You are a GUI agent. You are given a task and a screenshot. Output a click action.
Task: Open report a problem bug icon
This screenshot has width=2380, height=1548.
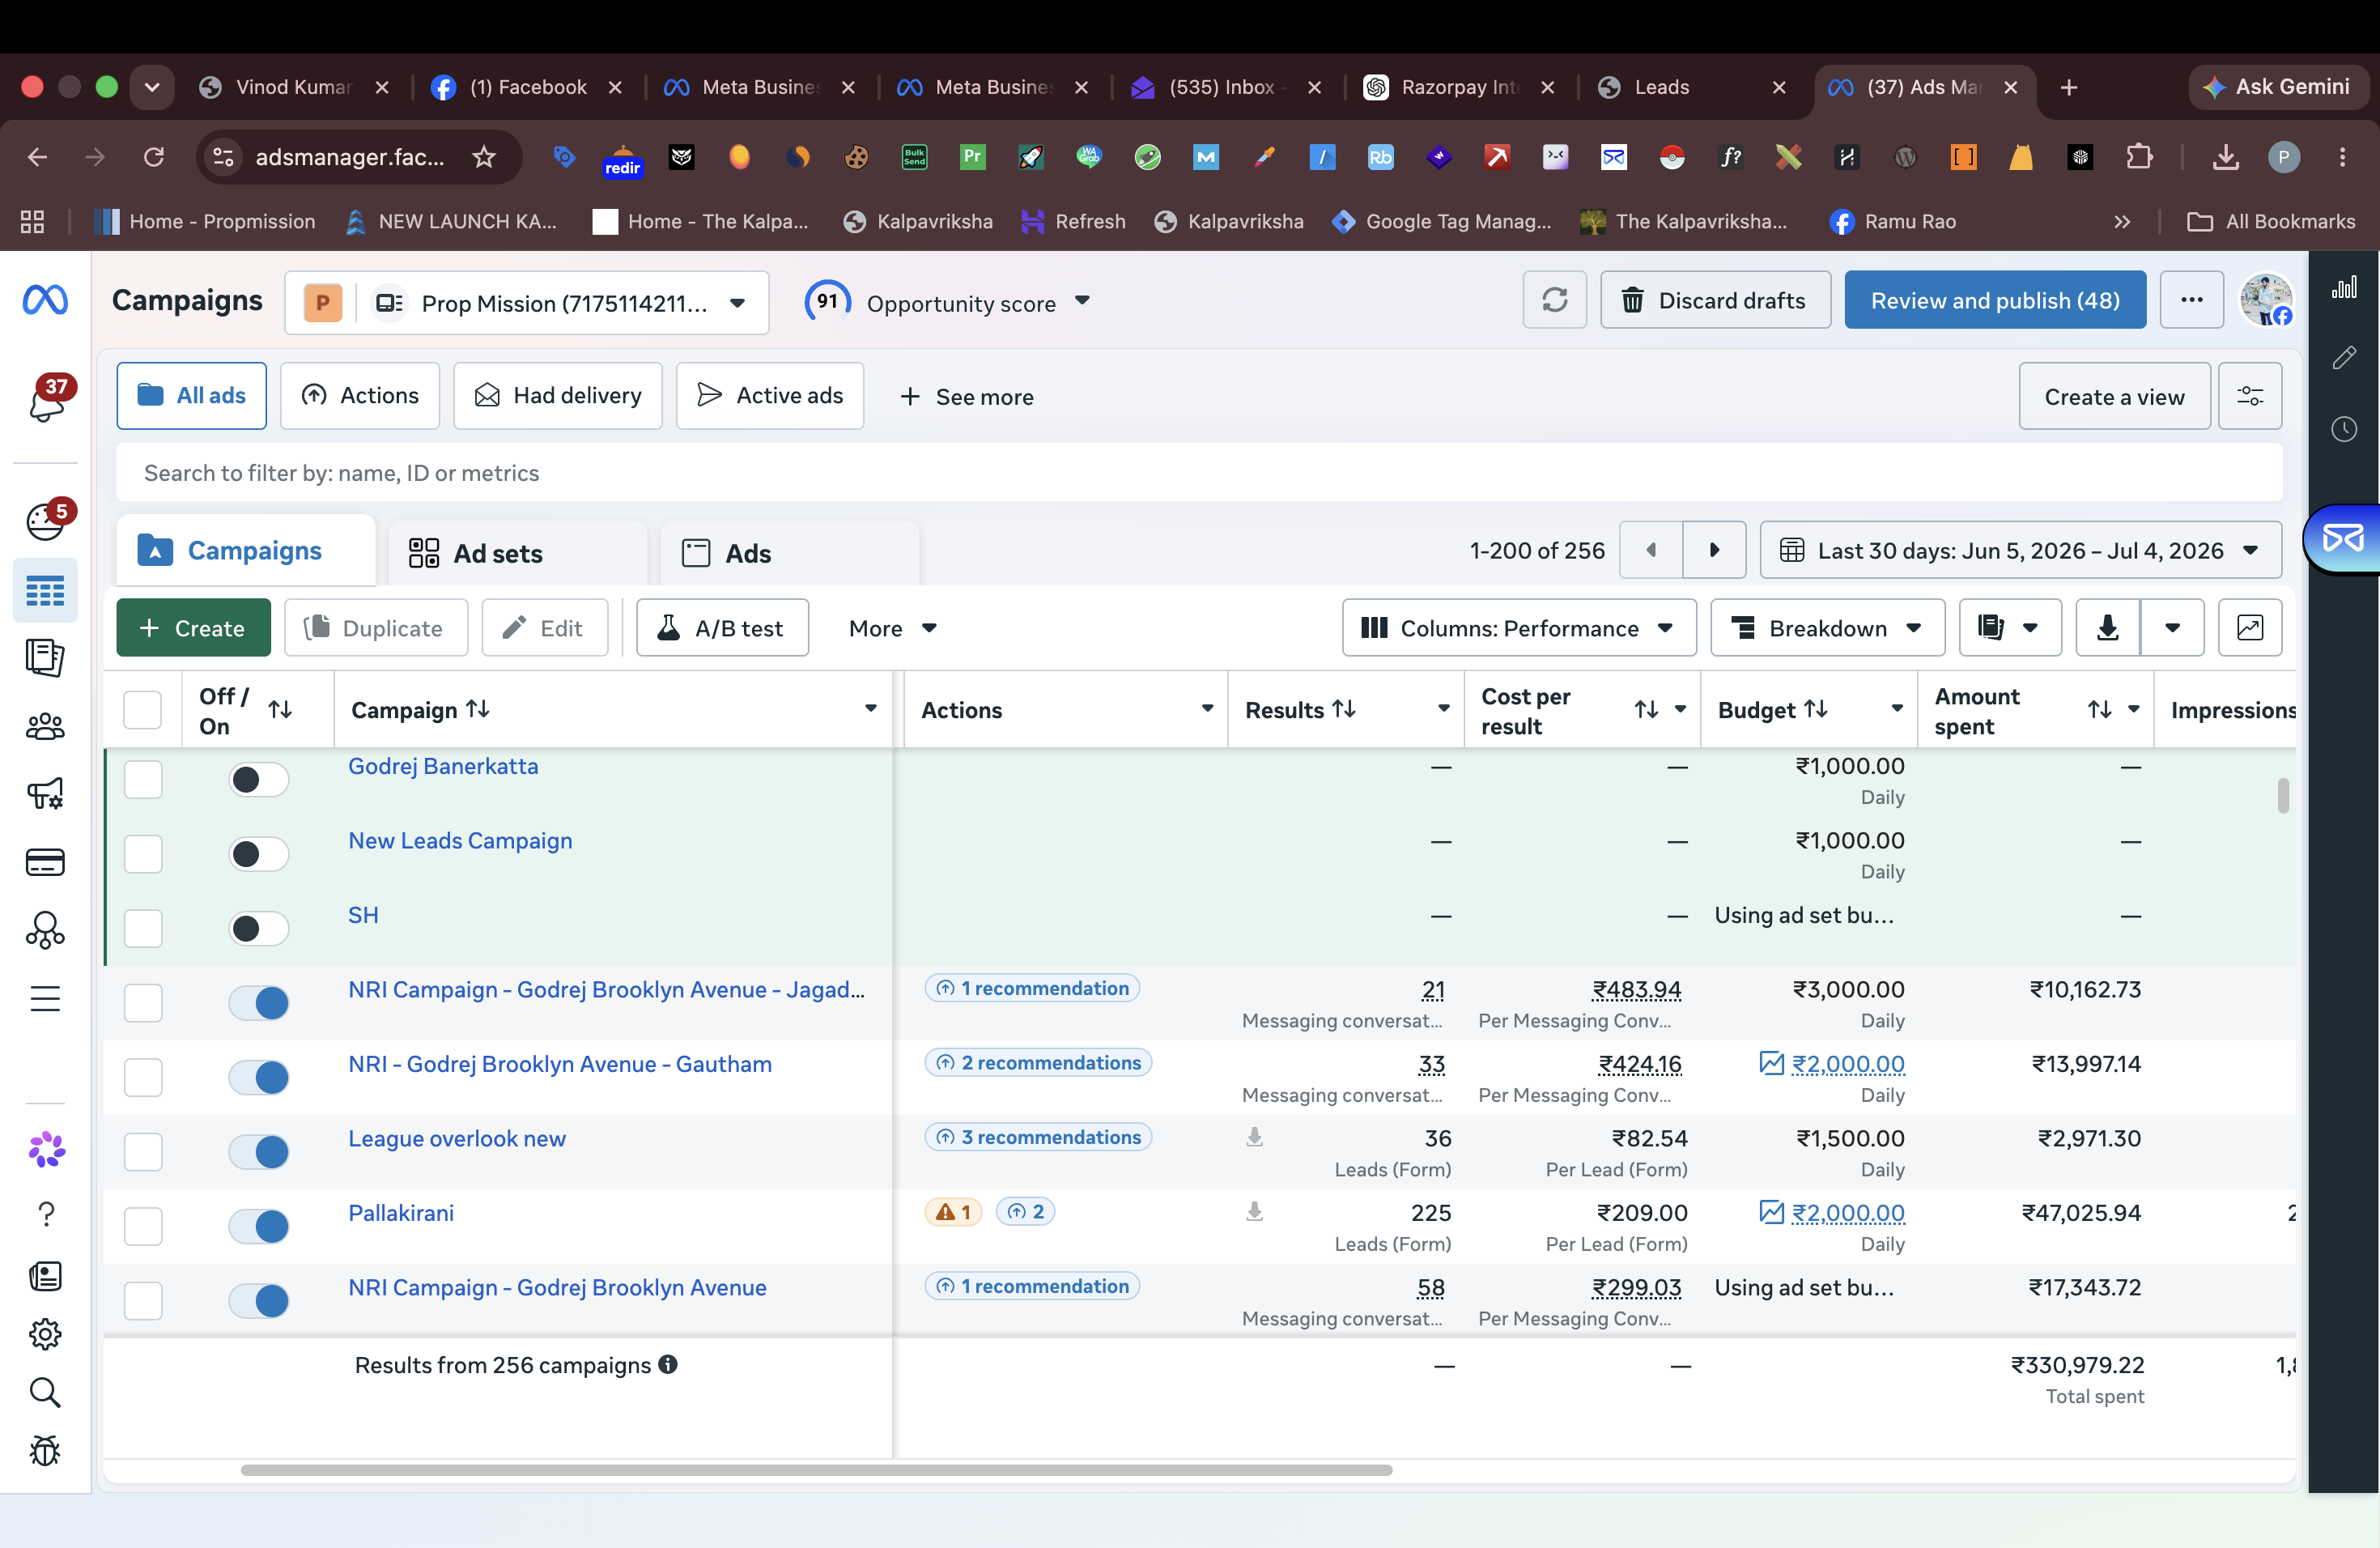[45, 1451]
